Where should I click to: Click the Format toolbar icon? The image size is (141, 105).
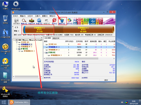click(x=54, y=21)
